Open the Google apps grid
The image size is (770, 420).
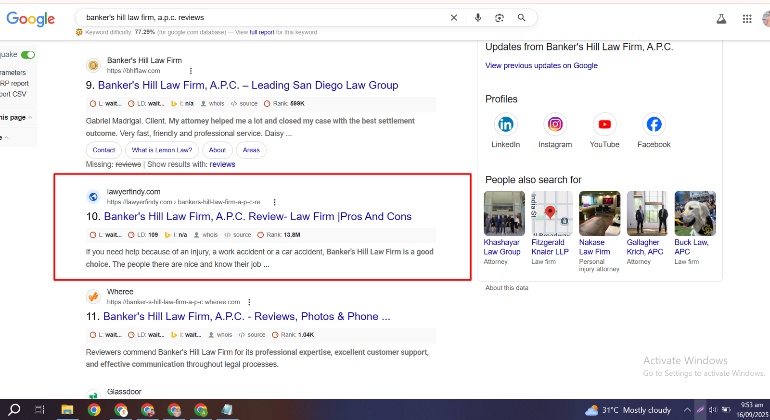[x=747, y=19]
